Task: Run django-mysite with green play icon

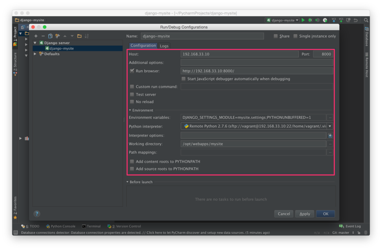Action: (x=303, y=20)
